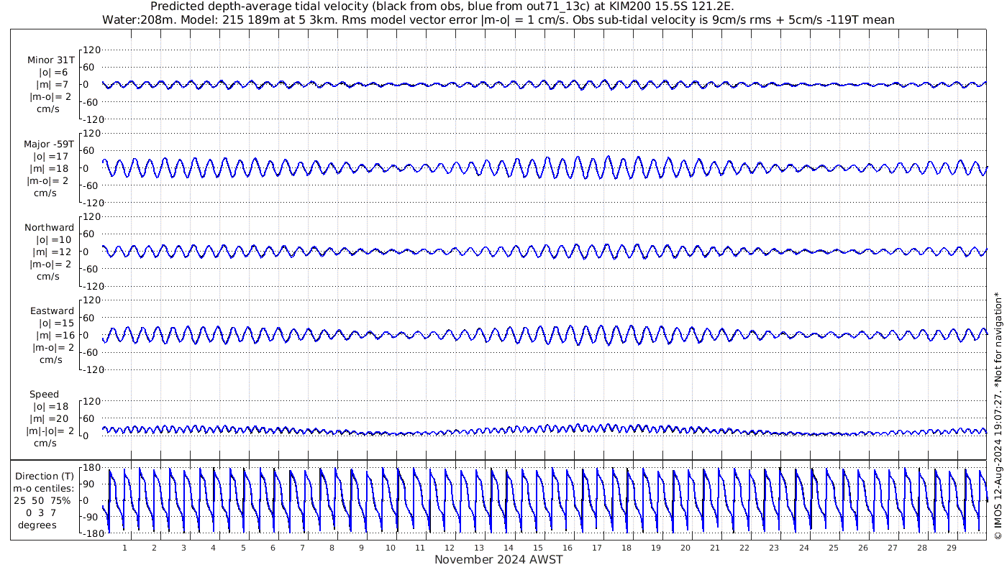The height and width of the screenshot is (575, 1007).
Task: Click date tick "1" on the x-axis
Action: [124, 548]
